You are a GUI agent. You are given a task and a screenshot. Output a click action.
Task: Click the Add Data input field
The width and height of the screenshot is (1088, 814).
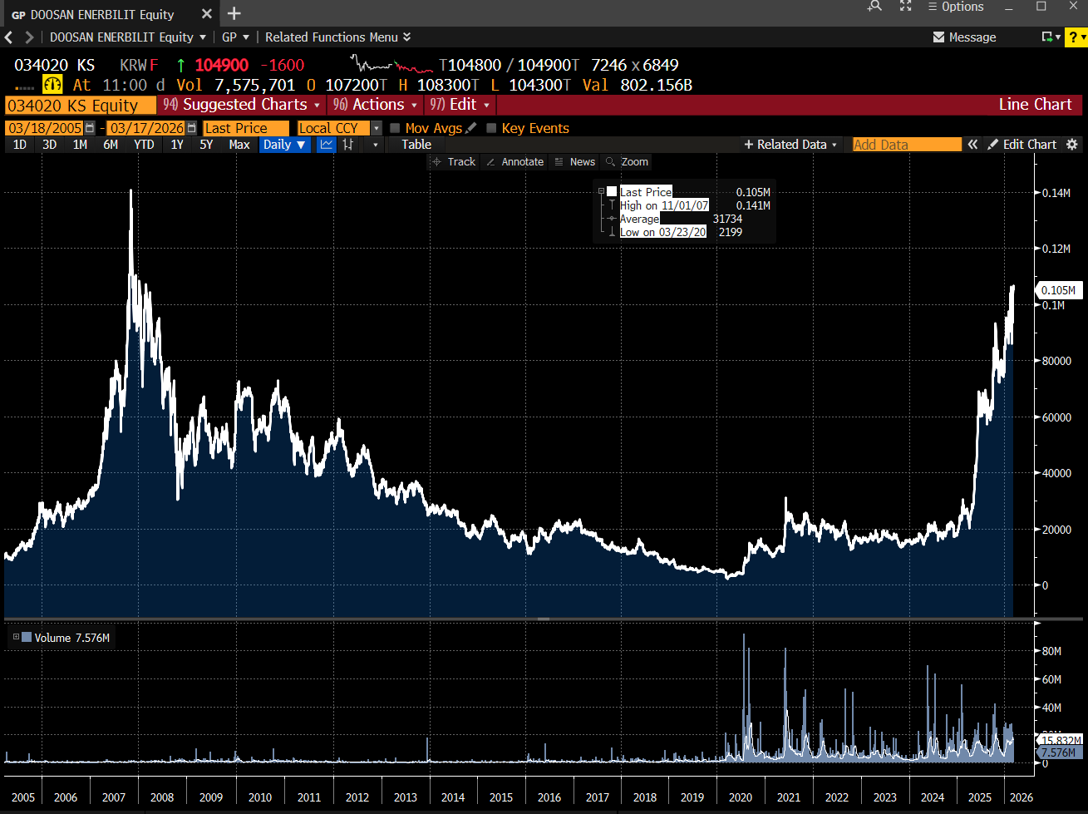907,145
